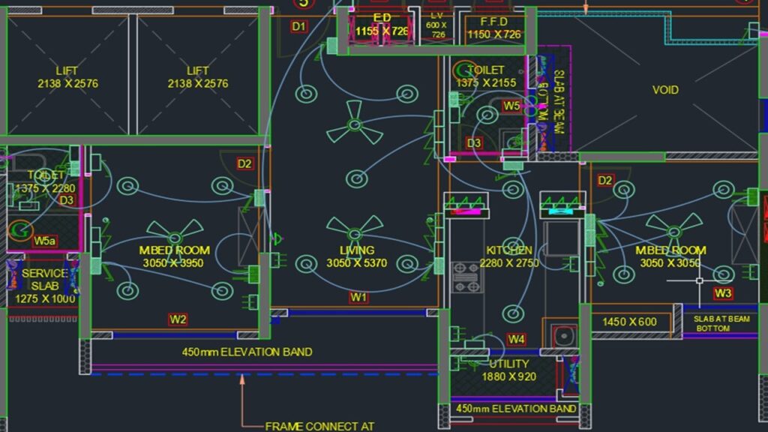This screenshot has width=768, height=432.
Task: Select the W1 window tag
Action: pos(359,298)
